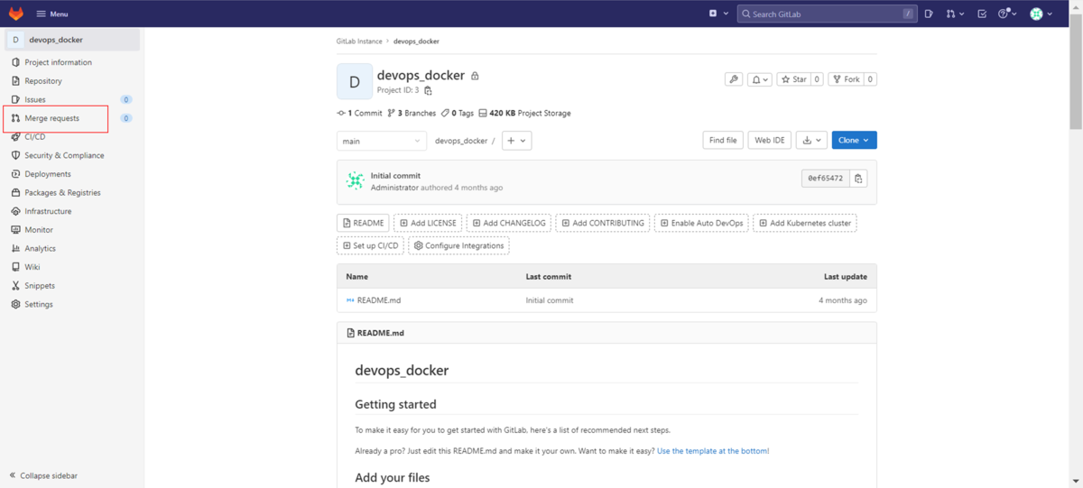Open CI/CD in the sidebar
Image resolution: width=1083 pixels, height=488 pixels.
(35, 137)
